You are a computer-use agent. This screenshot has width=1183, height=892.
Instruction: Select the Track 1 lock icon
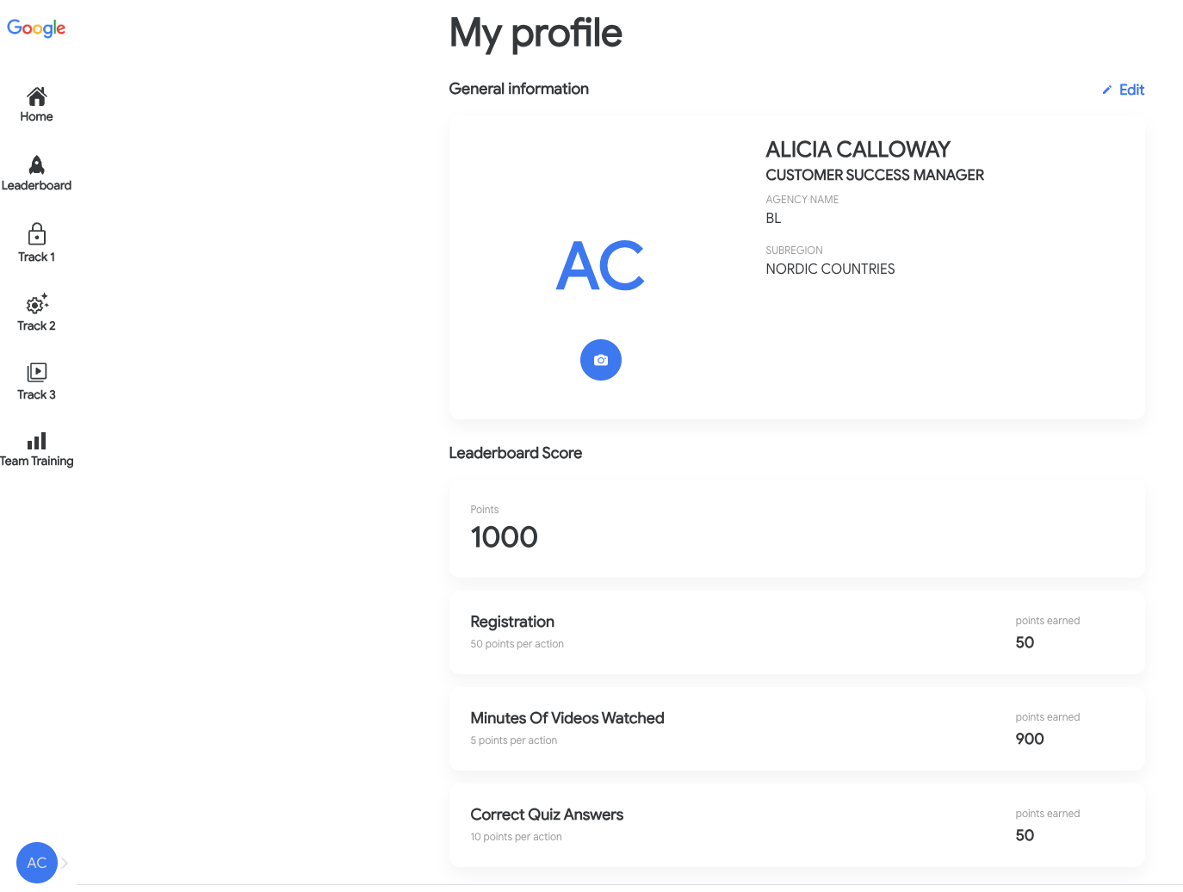36,233
